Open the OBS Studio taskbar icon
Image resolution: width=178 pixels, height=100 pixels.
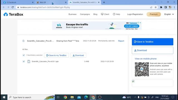[100, 97]
